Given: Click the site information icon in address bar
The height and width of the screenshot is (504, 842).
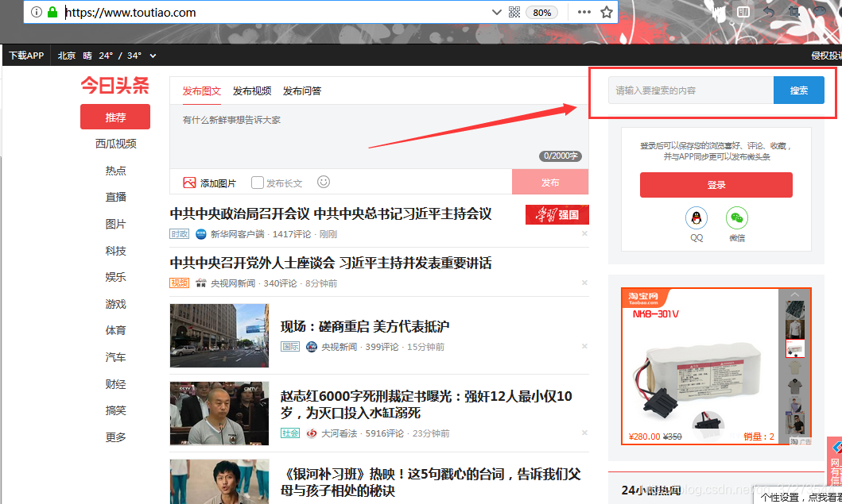Looking at the screenshot, I should pos(36,12).
